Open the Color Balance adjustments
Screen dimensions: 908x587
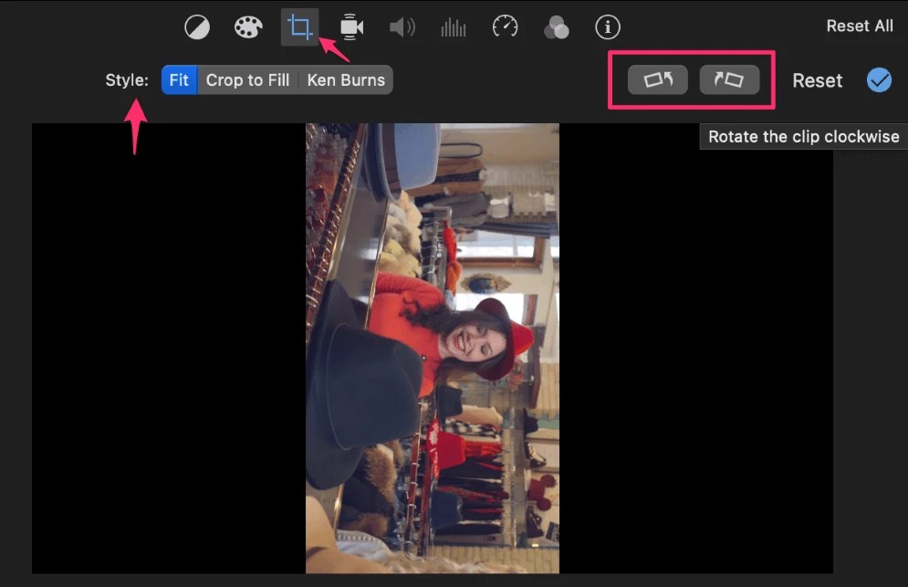tap(198, 27)
